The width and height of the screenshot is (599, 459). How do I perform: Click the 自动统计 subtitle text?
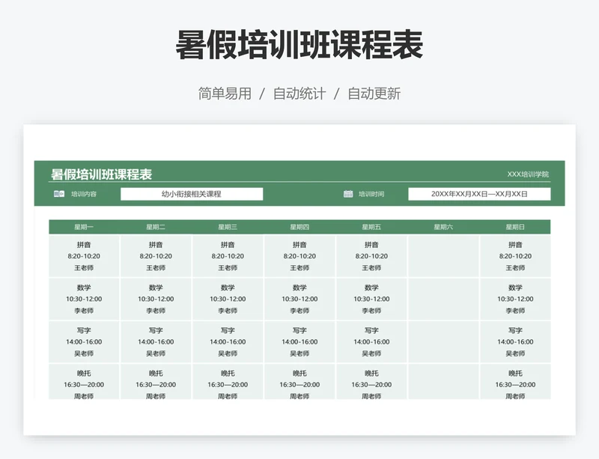[299, 94]
